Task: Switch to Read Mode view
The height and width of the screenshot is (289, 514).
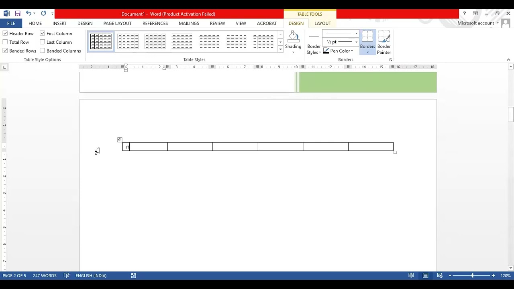Action: pos(411,276)
